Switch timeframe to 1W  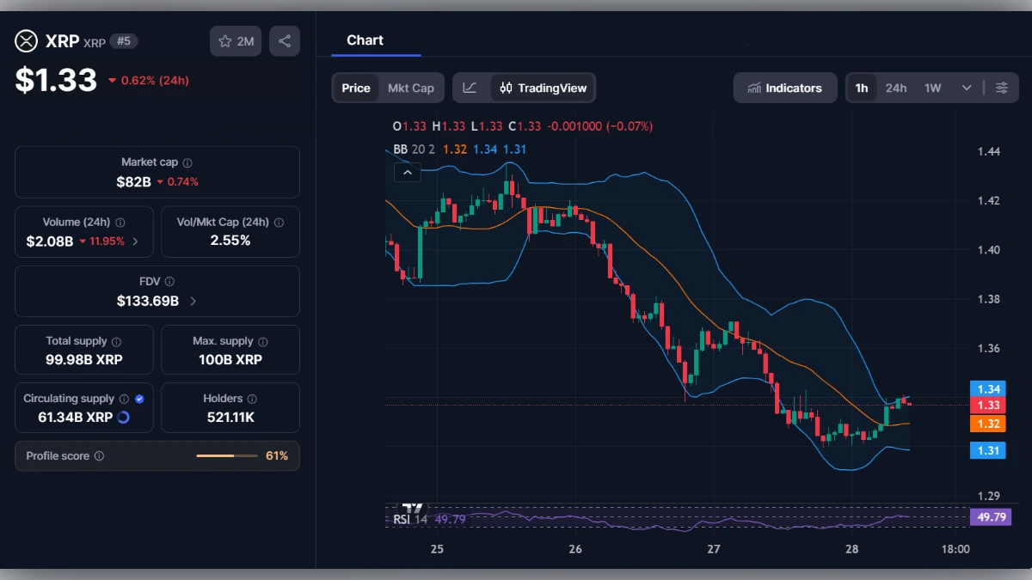pyautogui.click(x=931, y=87)
